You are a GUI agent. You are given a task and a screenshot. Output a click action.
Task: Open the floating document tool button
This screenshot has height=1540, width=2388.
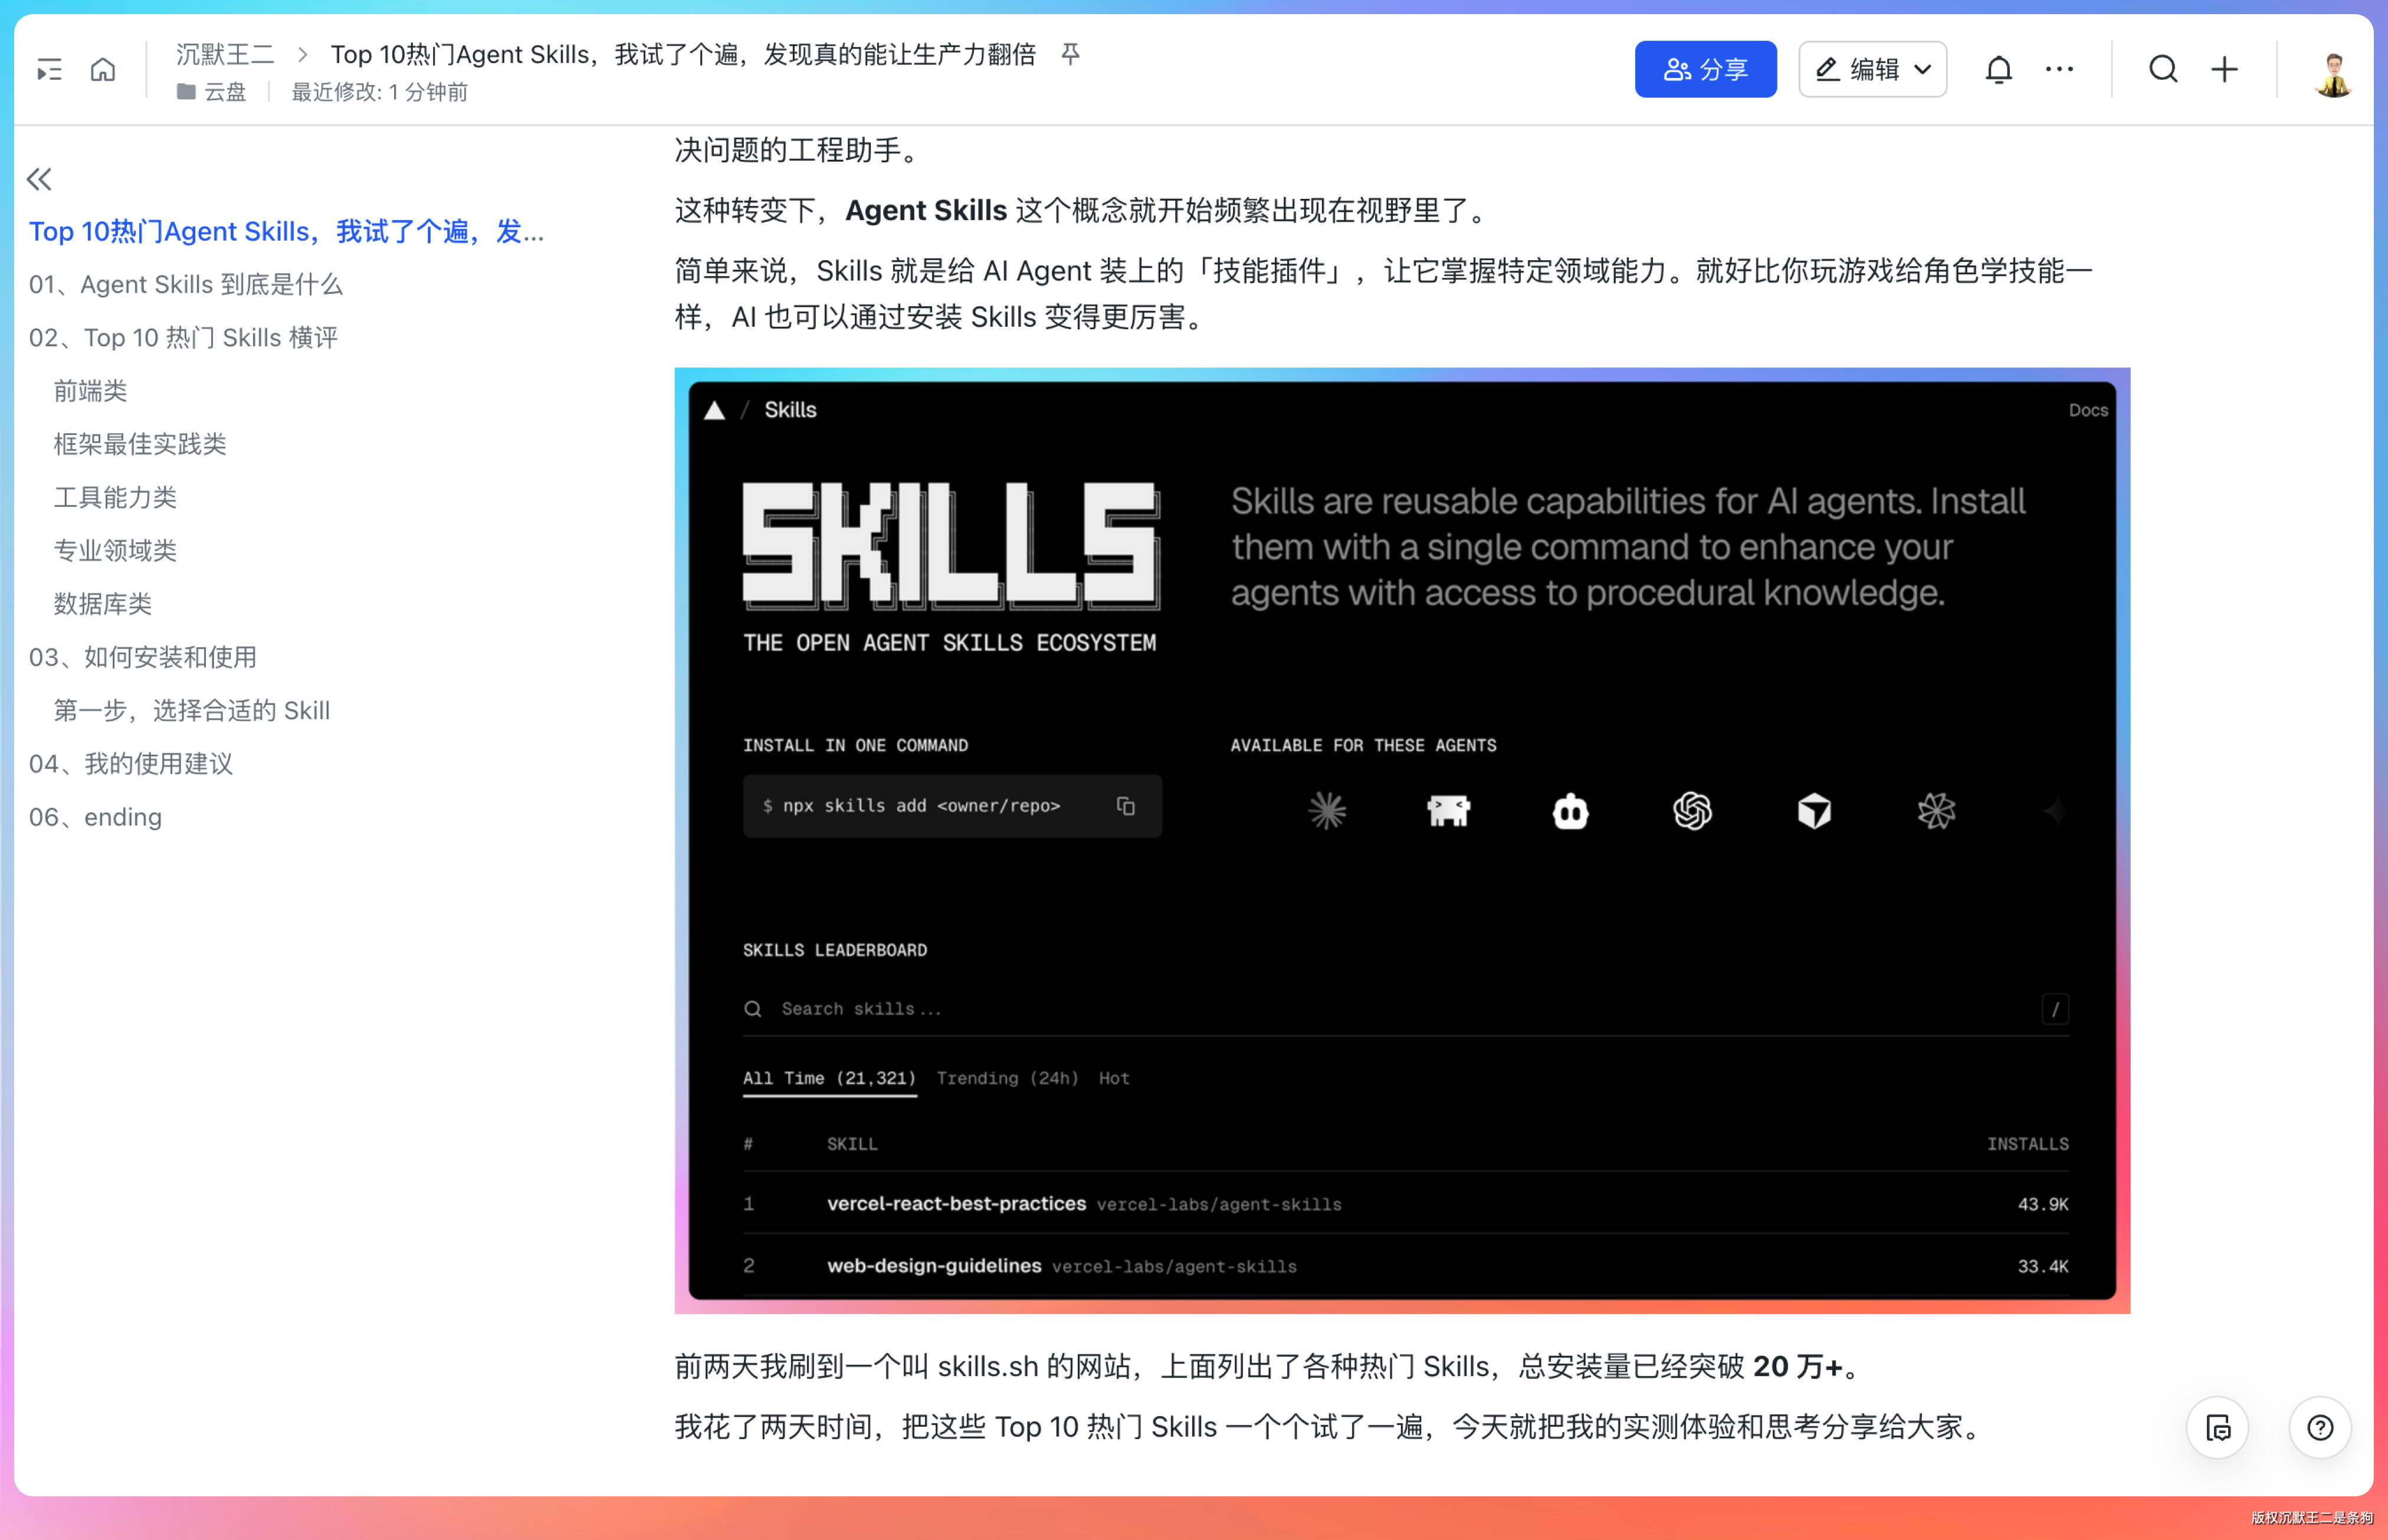pos(2218,1427)
